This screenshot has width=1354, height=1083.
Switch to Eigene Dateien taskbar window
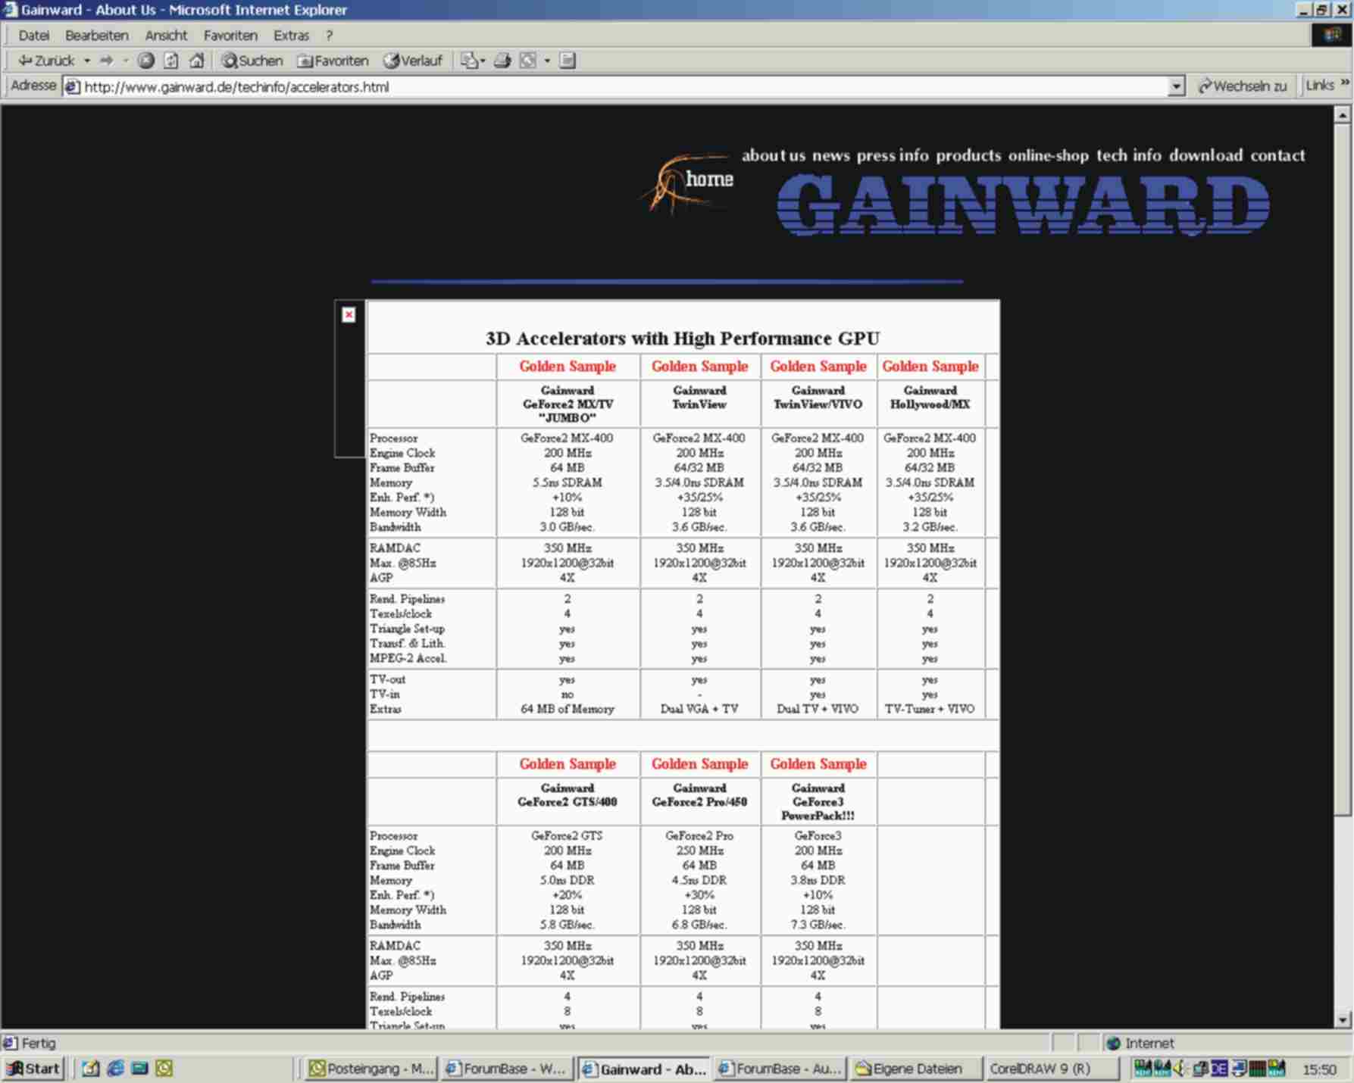(x=916, y=1069)
